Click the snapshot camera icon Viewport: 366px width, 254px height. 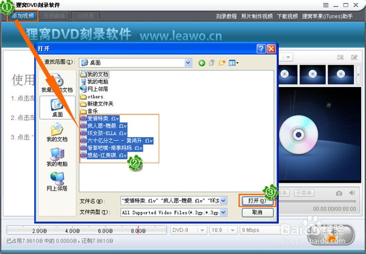(339, 193)
